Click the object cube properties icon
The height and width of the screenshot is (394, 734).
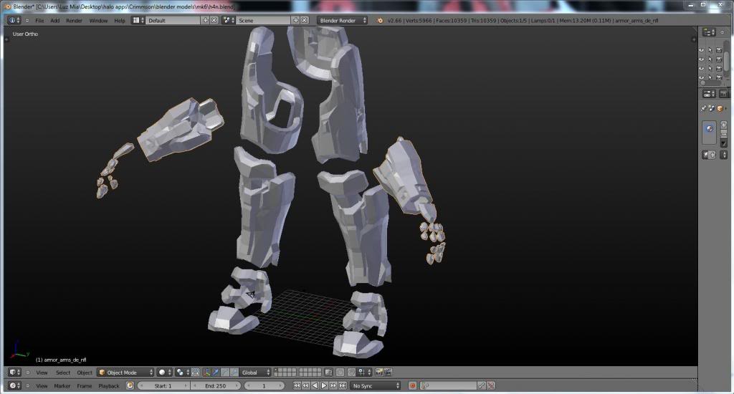coord(720,109)
